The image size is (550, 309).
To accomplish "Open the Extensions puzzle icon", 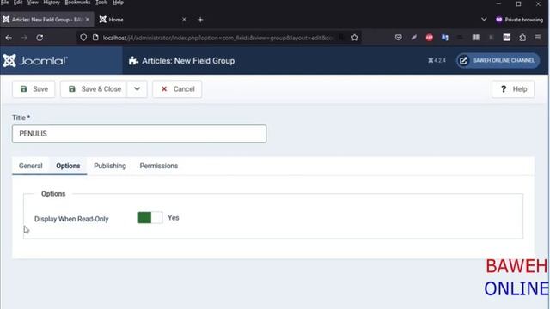I will click(522, 38).
